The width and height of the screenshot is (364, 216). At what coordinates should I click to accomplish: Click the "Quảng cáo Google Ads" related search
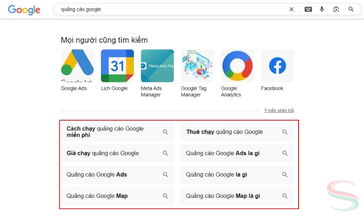point(118,175)
